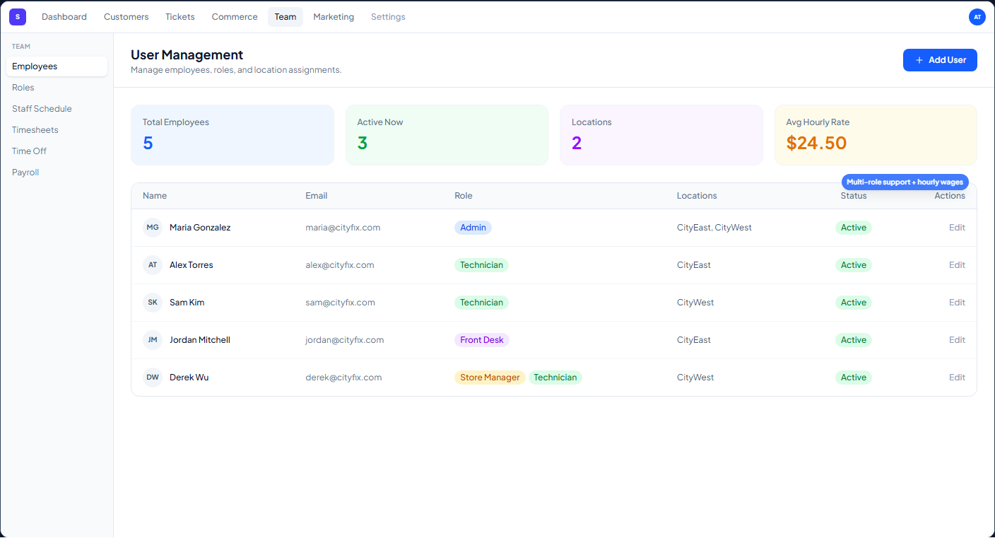The image size is (995, 538).
Task: Click Maria Gonzalez's MG avatar
Action: click(153, 228)
